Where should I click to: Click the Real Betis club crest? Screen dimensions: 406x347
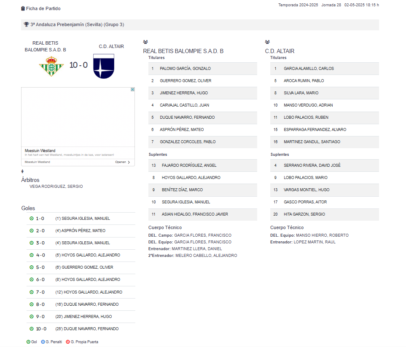click(x=51, y=66)
